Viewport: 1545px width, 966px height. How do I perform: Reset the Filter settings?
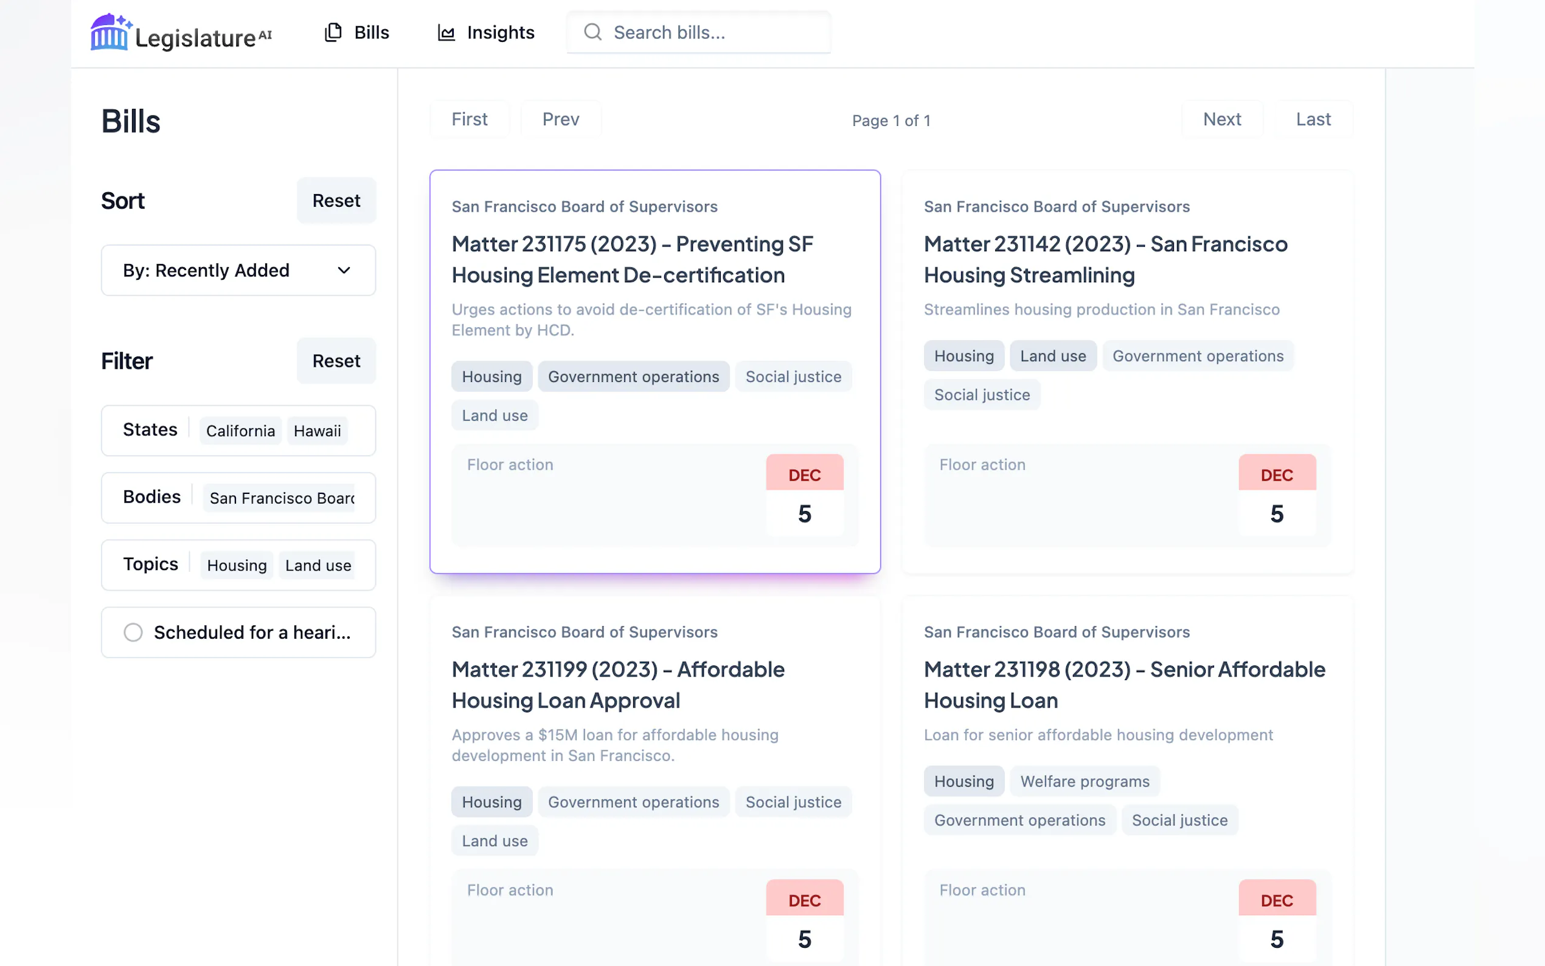coord(336,361)
